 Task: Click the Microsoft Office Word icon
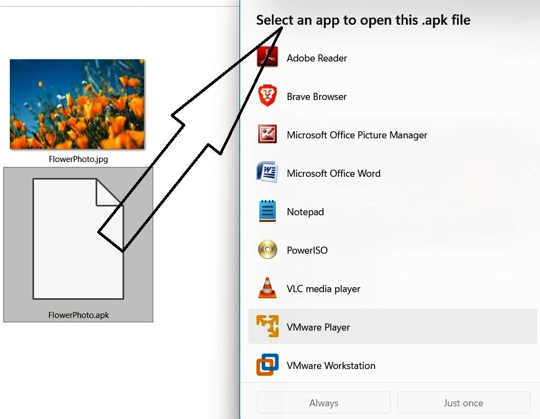267,172
